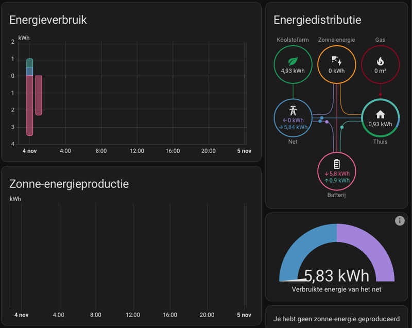Click the house Thuis icon
The width and height of the screenshot is (412, 328).
[x=380, y=114]
